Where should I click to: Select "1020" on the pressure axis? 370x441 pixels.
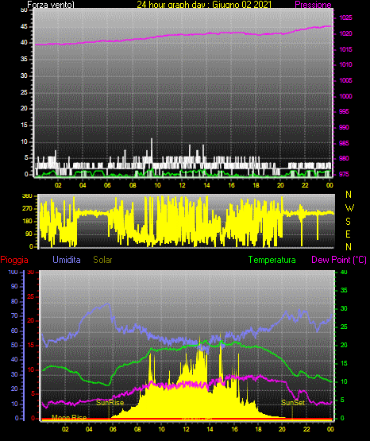pos(345,33)
